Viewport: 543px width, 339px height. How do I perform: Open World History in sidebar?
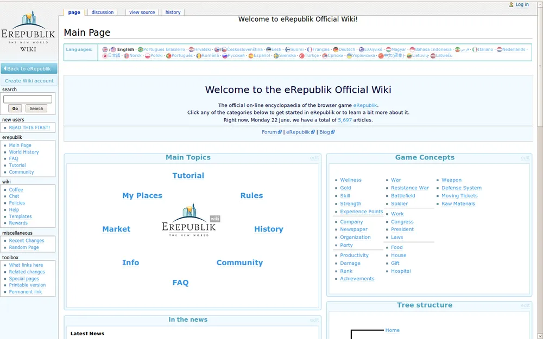24,152
